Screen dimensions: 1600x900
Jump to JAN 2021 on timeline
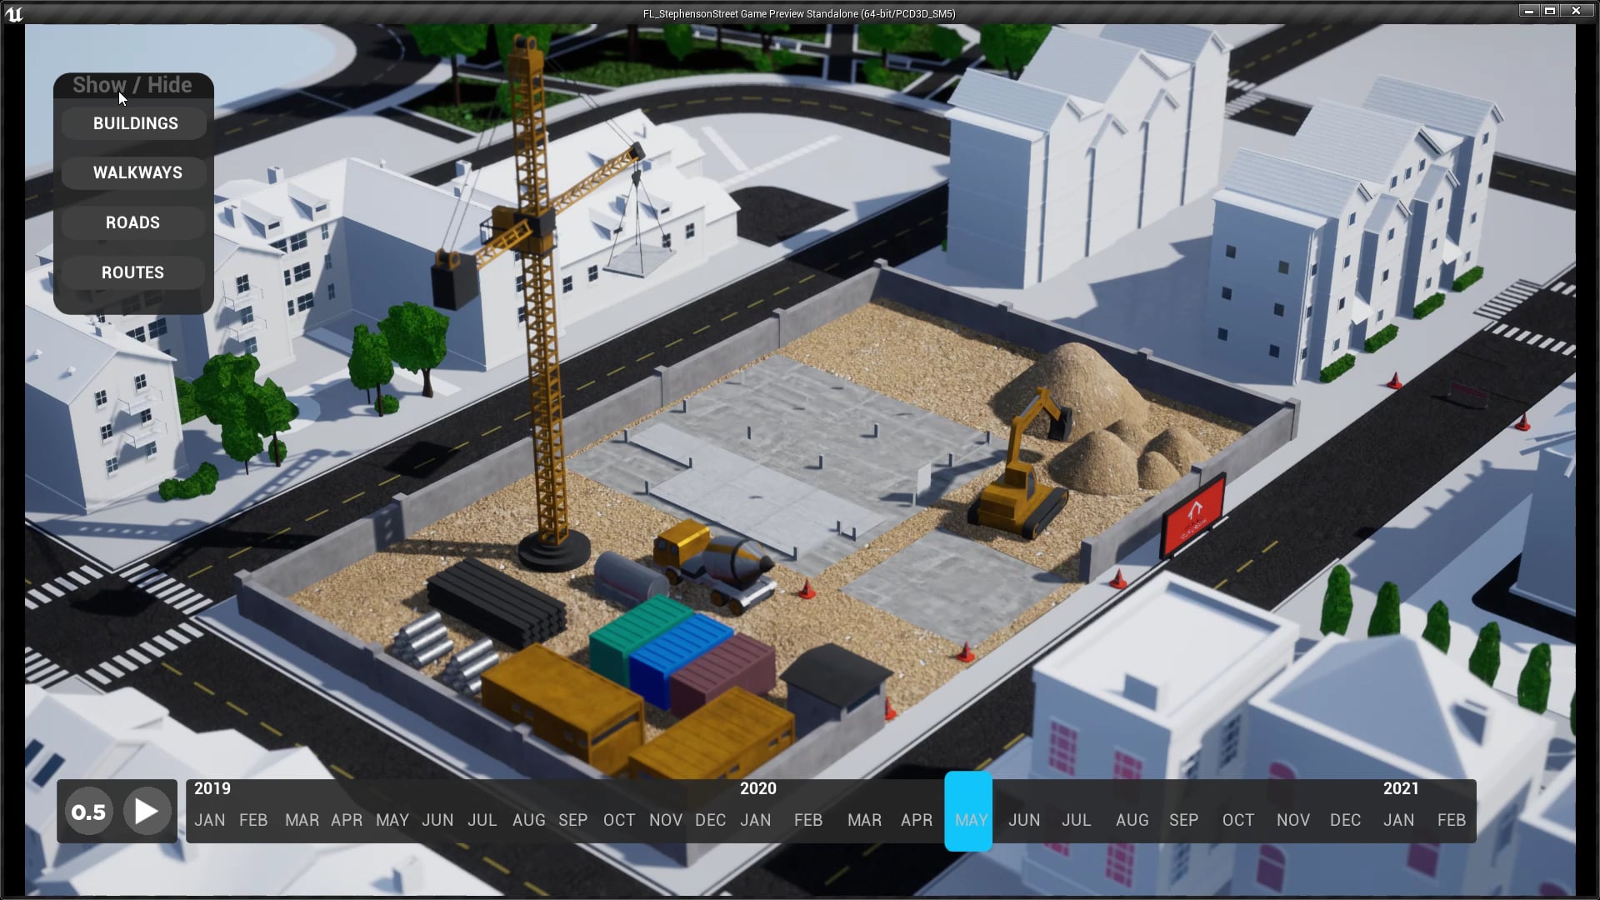click(1399, 820)
